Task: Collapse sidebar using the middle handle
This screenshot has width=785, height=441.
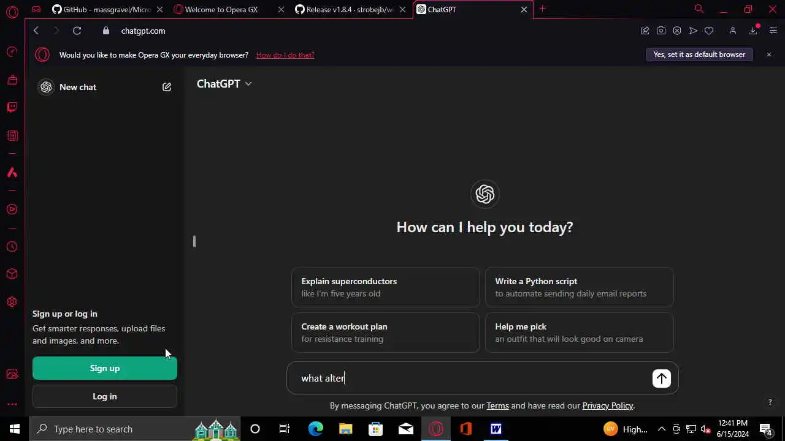Action: coord(194,241)
